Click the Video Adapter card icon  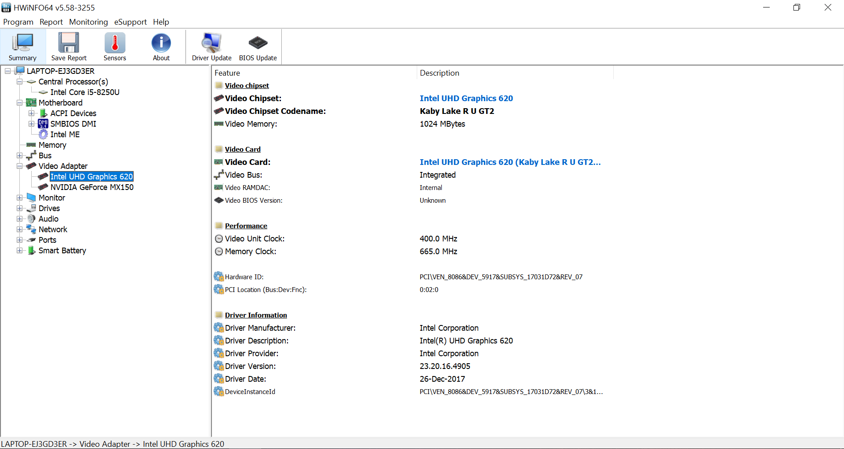(x=31, y=166)
